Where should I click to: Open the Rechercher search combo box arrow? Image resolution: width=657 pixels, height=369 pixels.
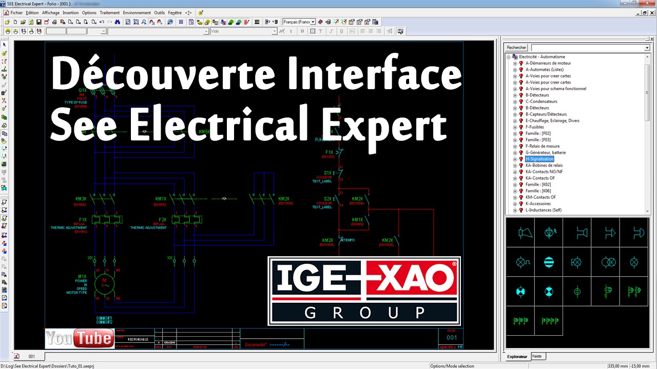(647, 48)
